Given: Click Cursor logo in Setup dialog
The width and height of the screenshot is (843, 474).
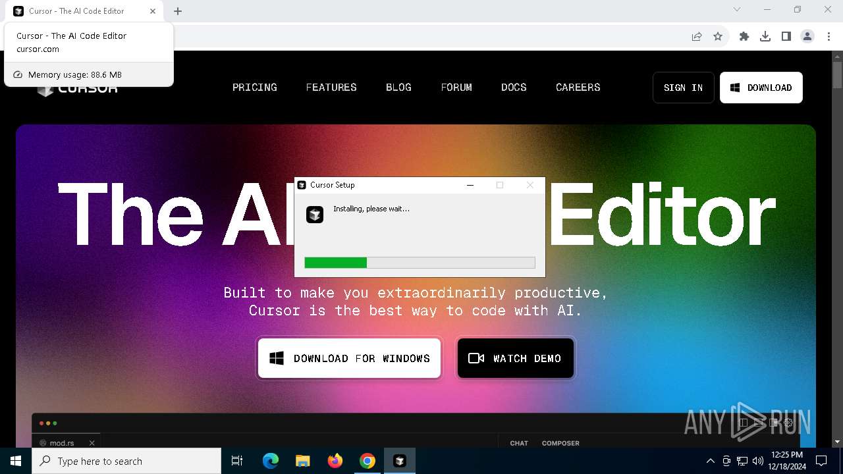Looking at the screenshot, I should click(x=315, y=214).
